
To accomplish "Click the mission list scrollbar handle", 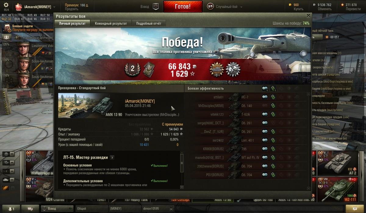I will coord(182,163).
